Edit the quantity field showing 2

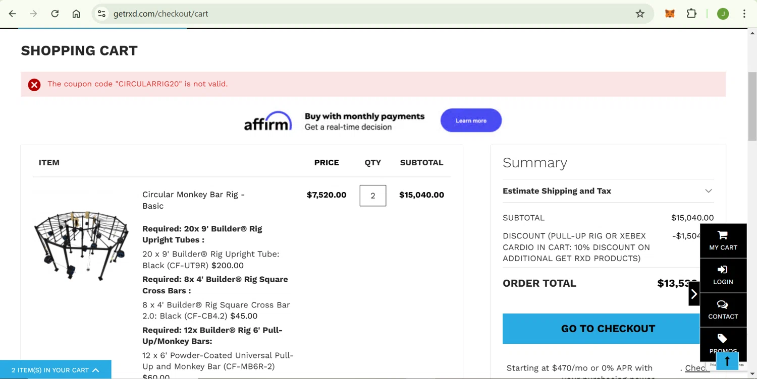click(373, 196)
